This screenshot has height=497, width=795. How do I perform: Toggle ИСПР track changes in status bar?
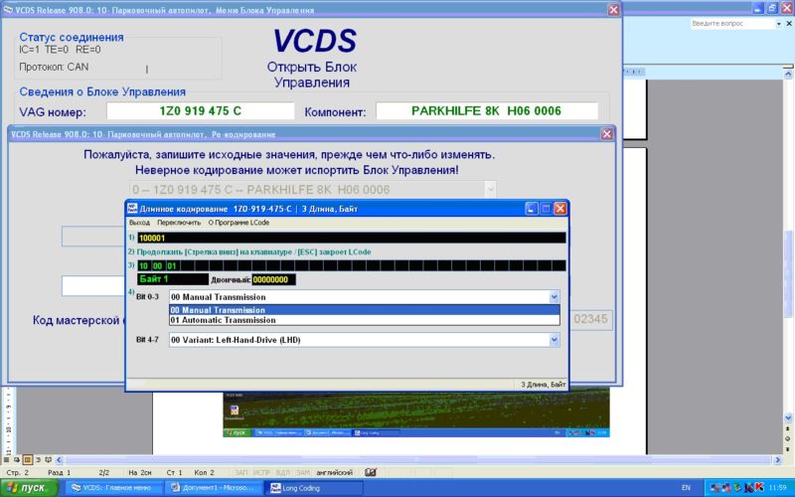261,472
